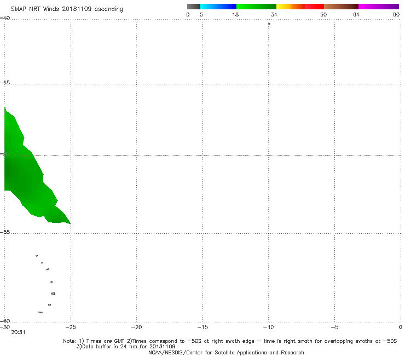Click the note '3)Data buffer is 24 hrs'

pyautogui.click(x=126, y=347)
